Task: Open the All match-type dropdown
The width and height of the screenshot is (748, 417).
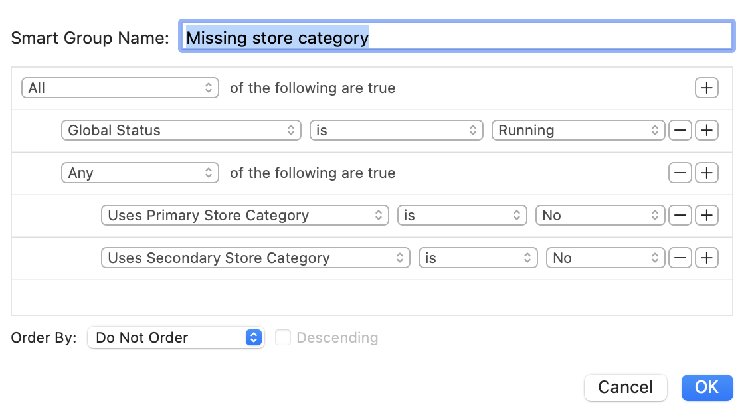Action: tap(120, 88)
